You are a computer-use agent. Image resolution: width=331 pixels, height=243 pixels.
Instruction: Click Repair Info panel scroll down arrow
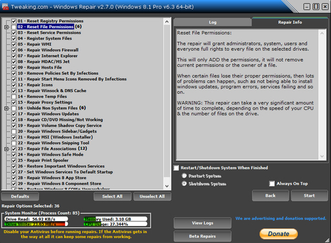click(322, 156)
